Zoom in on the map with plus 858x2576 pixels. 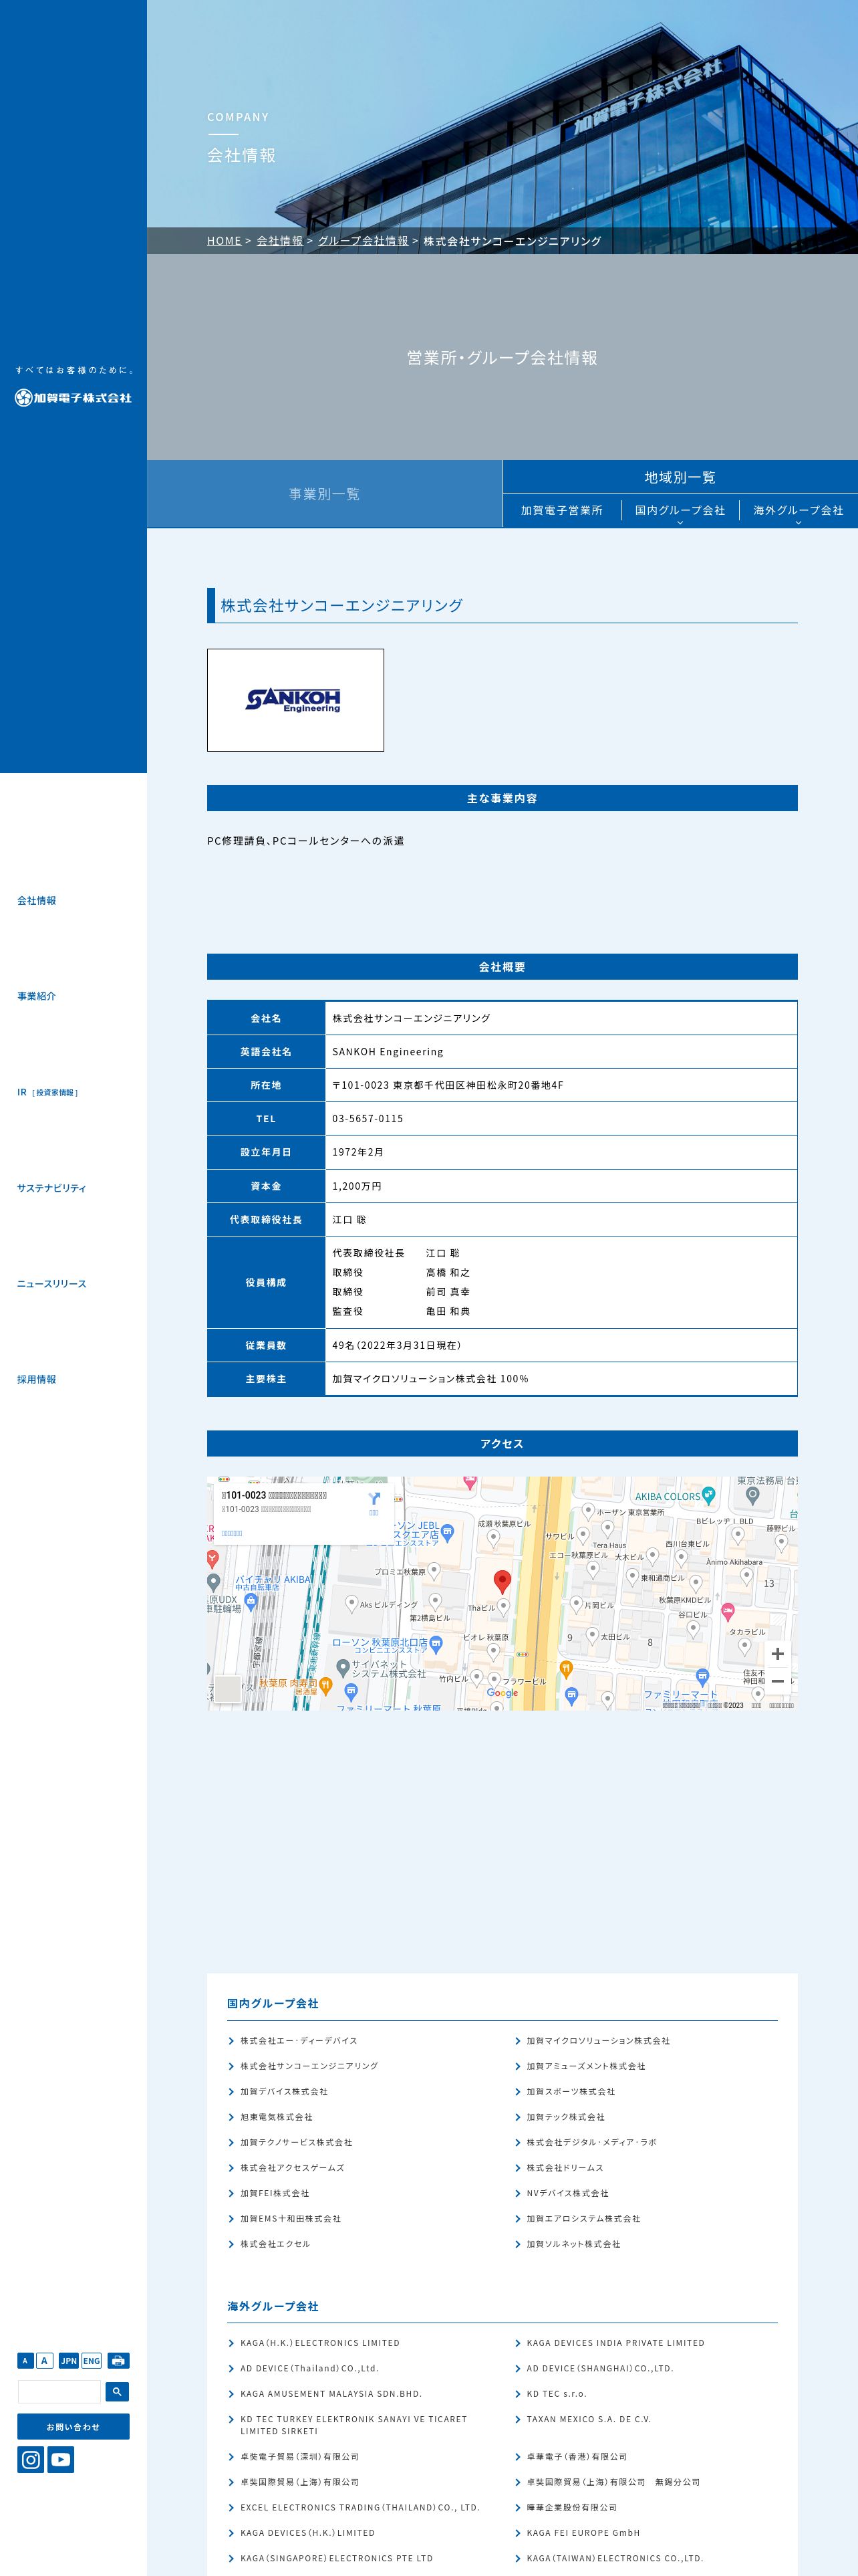[777, 1653]
